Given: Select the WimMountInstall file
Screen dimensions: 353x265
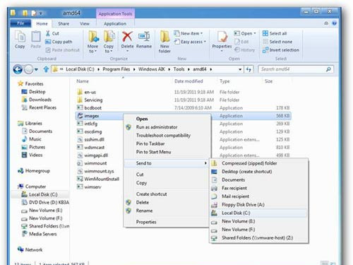Looking at the screenshot, I should pos(98,179).
